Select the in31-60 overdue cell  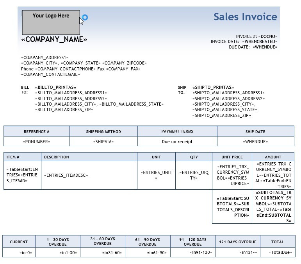[x=113, y=253]
